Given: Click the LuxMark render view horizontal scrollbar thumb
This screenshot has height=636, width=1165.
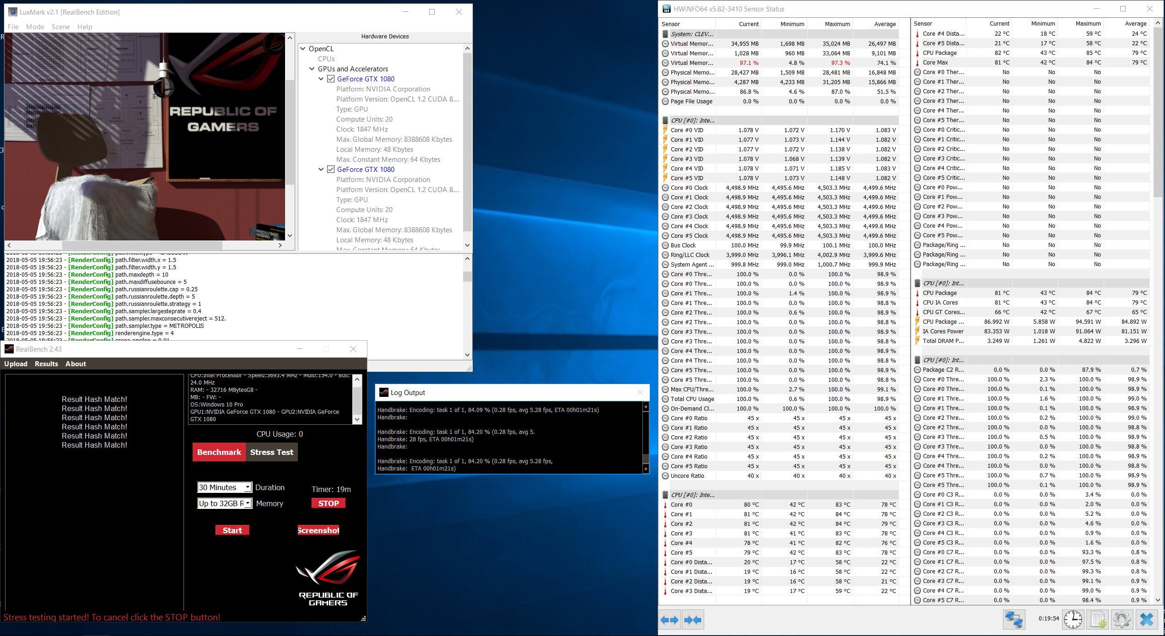Looking at the screenshot, I should pos(142,245).
